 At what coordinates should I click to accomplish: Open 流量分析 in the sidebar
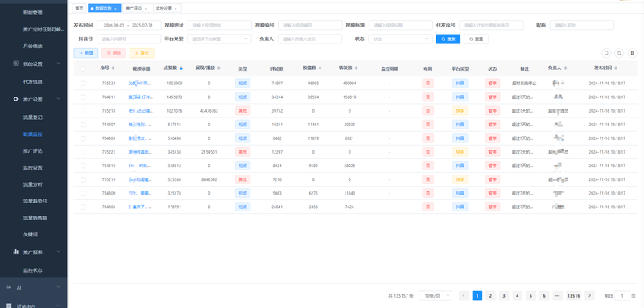coord(33,184)
